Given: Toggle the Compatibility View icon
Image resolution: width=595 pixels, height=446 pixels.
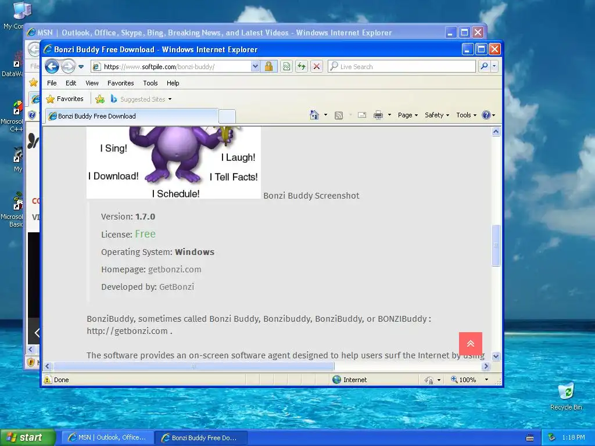Looking at the screenshot, I should pos(286,67).
